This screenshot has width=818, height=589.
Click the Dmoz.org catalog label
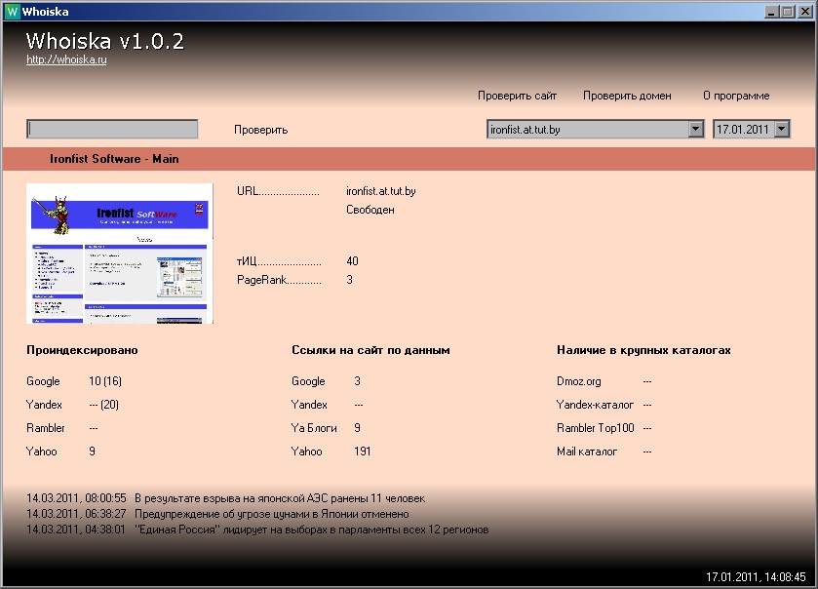(x=578, y=381)
